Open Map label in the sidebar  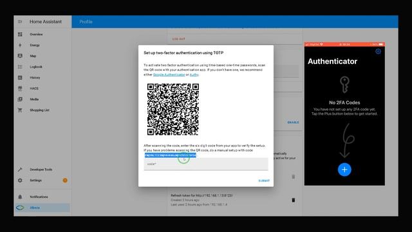click(33, 56)
